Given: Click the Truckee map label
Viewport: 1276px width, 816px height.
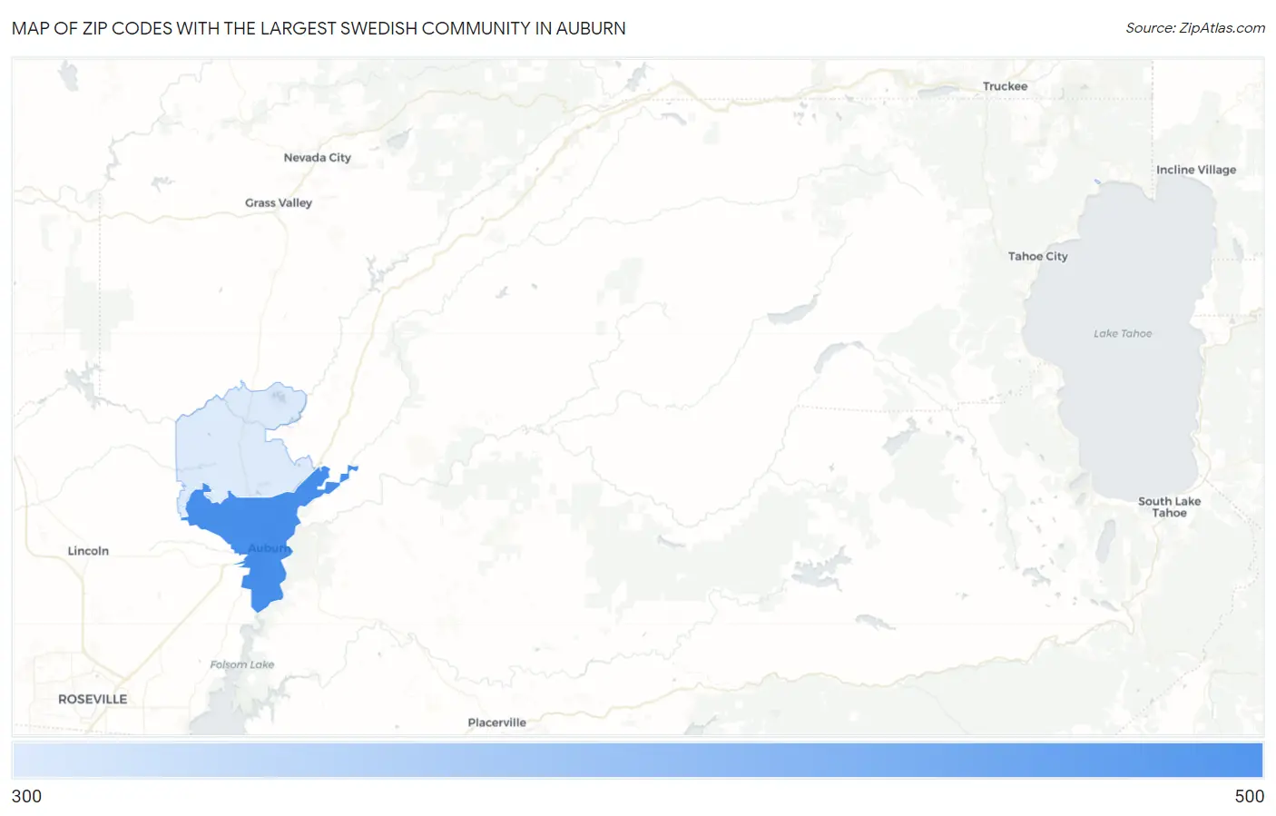Looking at the screenshot, I should point(1005,86).
